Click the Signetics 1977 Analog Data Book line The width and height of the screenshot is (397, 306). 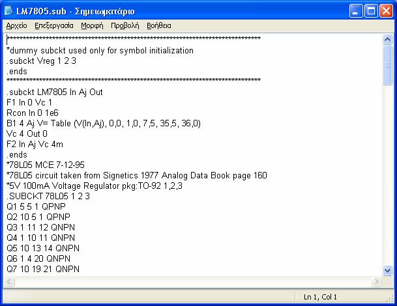[x=137, y=175]
